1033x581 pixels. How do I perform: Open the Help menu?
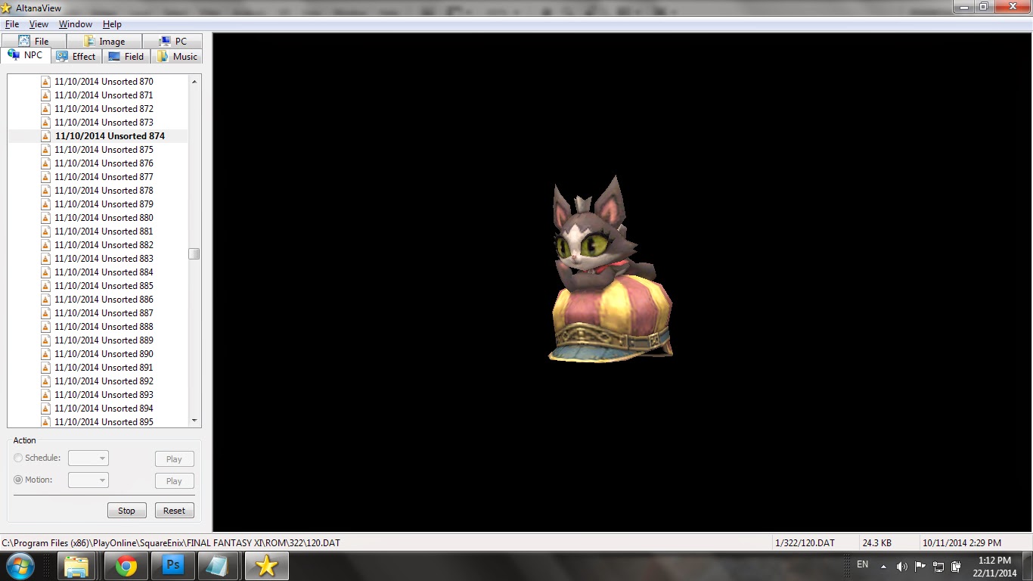pos(112,24)
